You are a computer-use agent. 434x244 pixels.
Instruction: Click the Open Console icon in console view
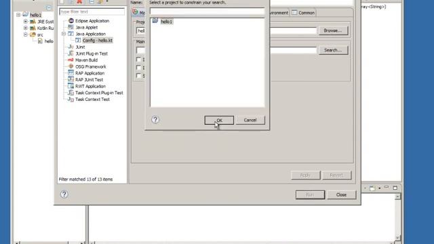(x=372, y=188)
